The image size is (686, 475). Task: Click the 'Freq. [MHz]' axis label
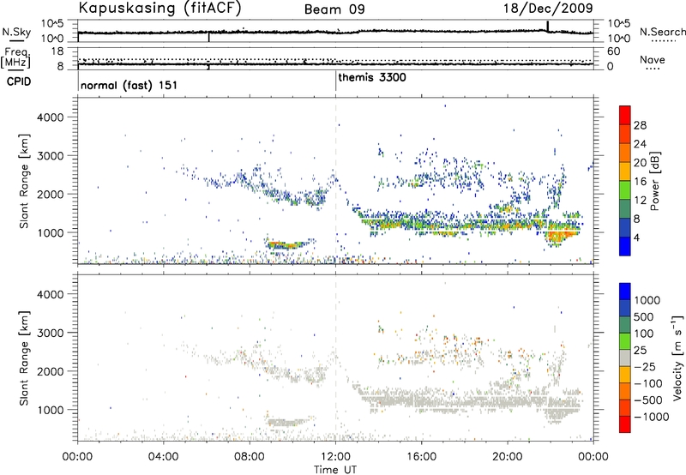click(x=16, y=57)
